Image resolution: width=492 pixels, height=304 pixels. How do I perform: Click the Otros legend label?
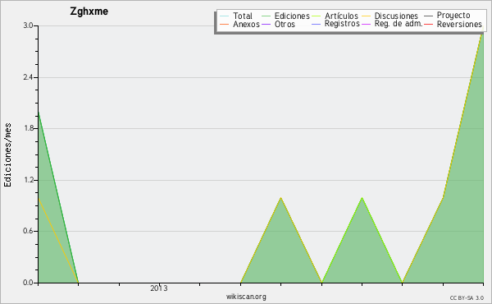[285, 25]
